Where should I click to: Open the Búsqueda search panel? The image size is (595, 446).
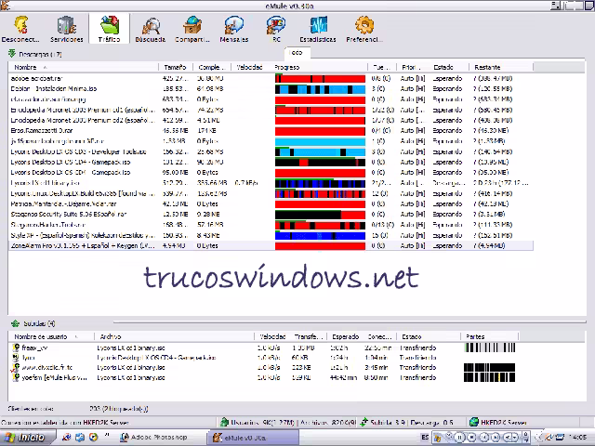(151, 29)
